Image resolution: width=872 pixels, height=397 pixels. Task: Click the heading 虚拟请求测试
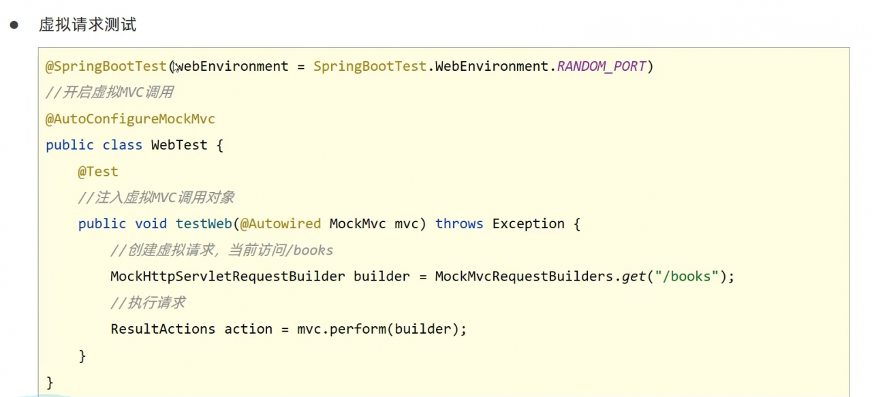click(x=87, y=25)
